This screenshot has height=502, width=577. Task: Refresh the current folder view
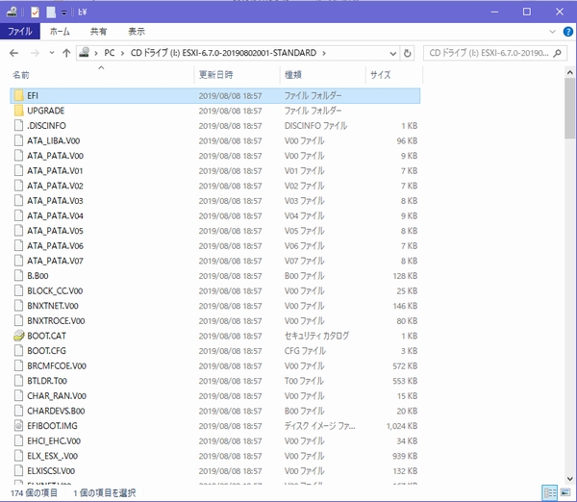pyautogui.click(x=407, y=53)
